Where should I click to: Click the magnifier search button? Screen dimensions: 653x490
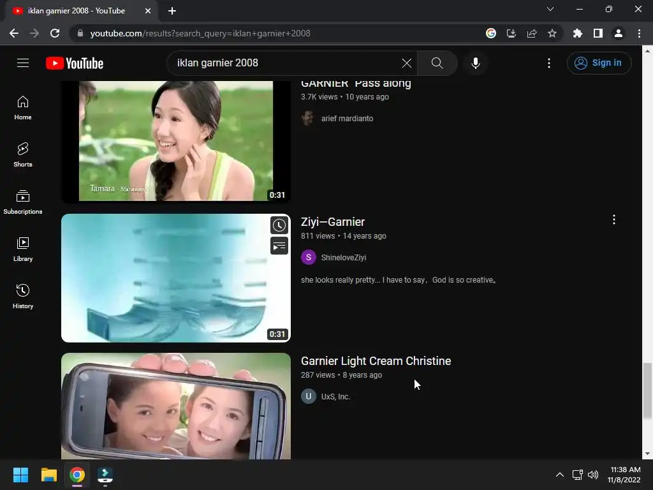point(437,63)
